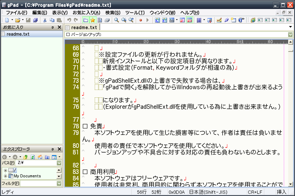The width and height of the screenshot is (295, 196).
Task: Open the Explorer view mode dropdown arrow
Action: 59,157
